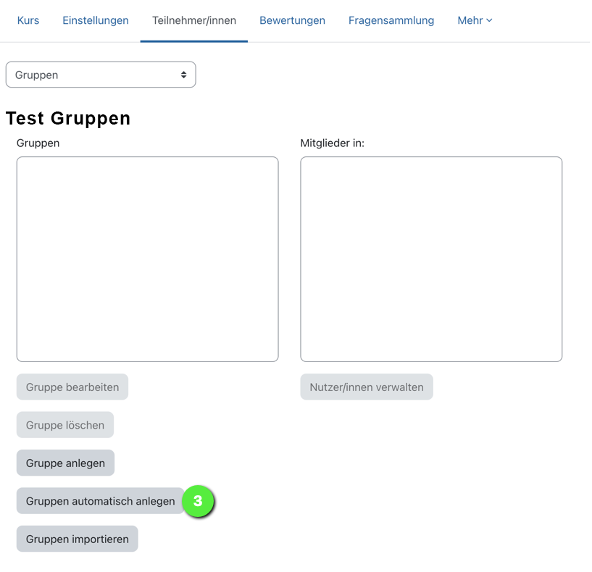Open the Gruppen navigation dropdown

click(100, 75)
